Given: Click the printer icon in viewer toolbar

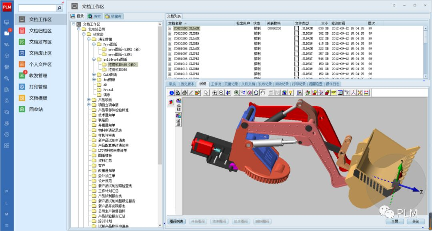Looking at the screenshot, I should click(x=184, y=93).
